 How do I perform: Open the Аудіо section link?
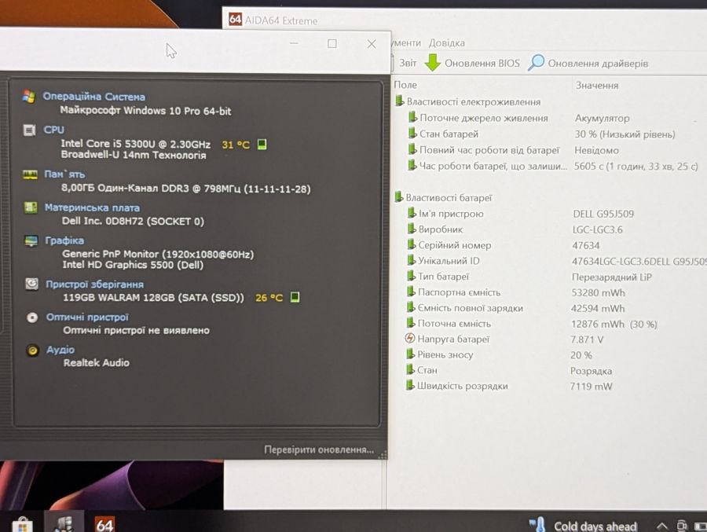60,350
